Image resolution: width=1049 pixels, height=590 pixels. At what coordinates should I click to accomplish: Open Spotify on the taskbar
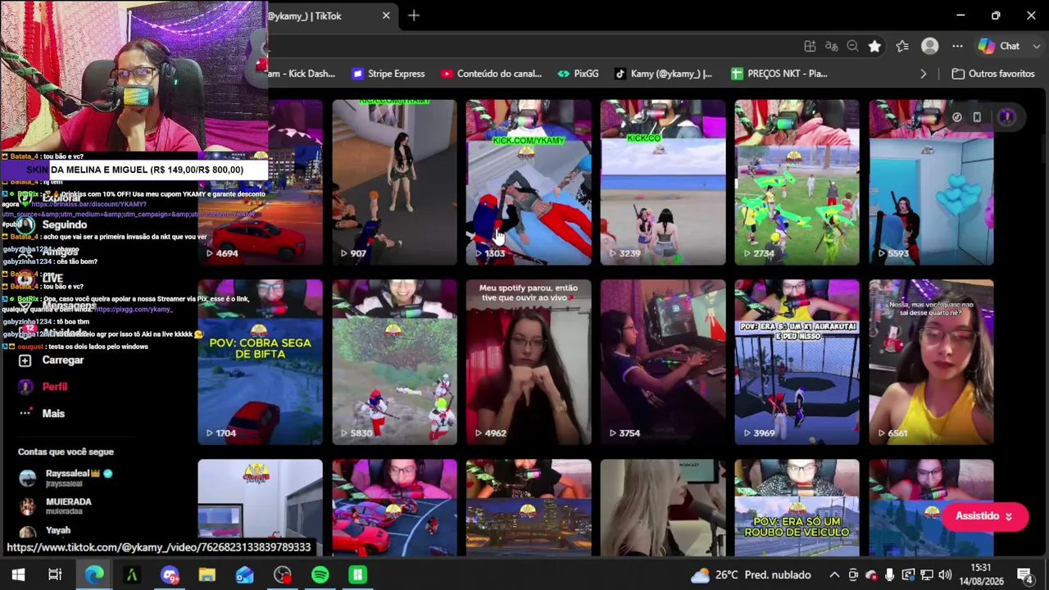[x=320, y=575]
